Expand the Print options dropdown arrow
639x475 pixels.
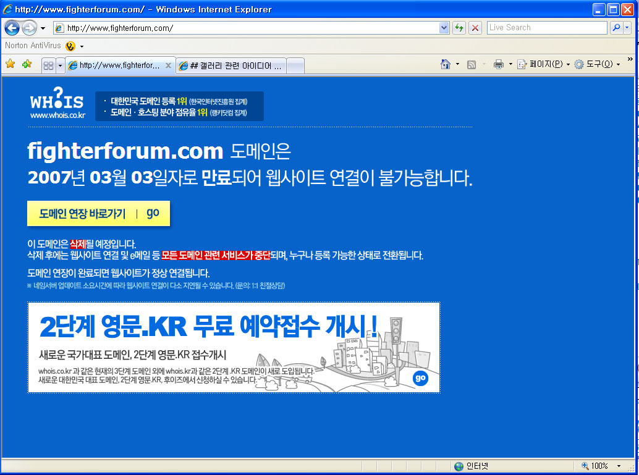[x=510, y=64]
